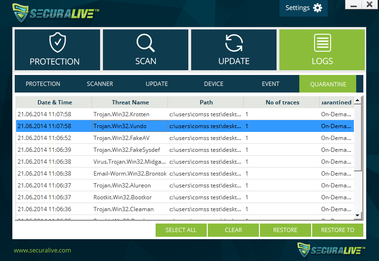Switch to the Update log tab
379x261 pixels.
click(x=157, y=84)
